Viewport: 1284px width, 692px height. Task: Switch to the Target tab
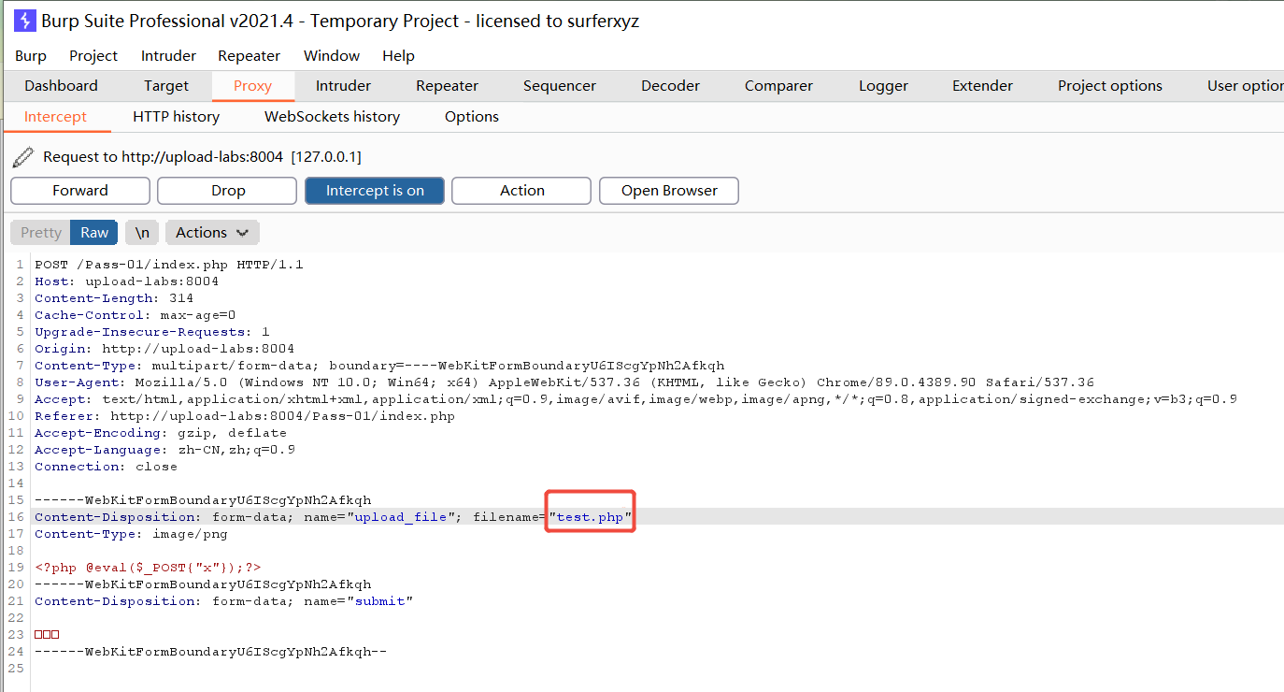166,86
